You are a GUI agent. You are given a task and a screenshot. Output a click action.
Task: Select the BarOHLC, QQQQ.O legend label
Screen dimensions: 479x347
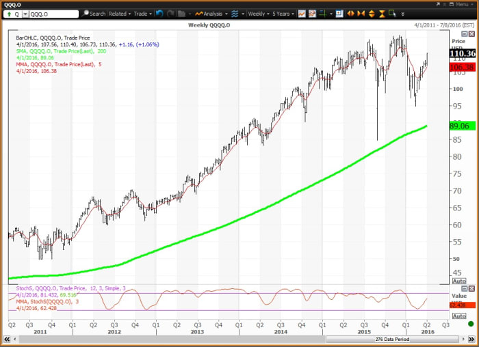click(x=53, y=38)
